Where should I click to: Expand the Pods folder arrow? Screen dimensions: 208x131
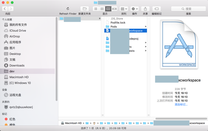point(146,27)
